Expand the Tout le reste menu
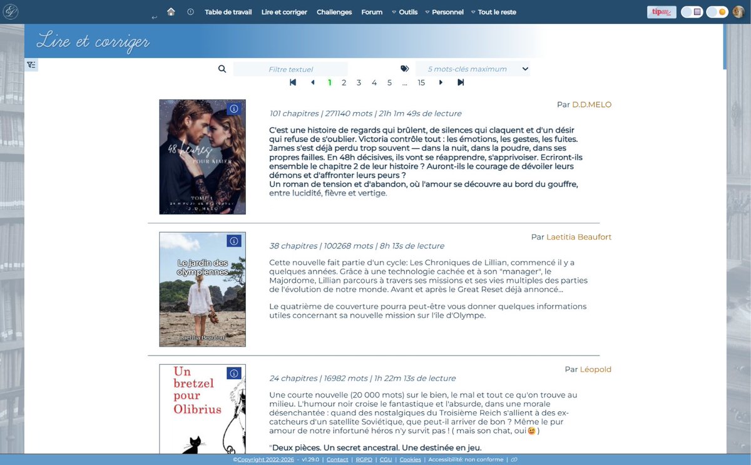751x465 pixels. click(493, 12)
